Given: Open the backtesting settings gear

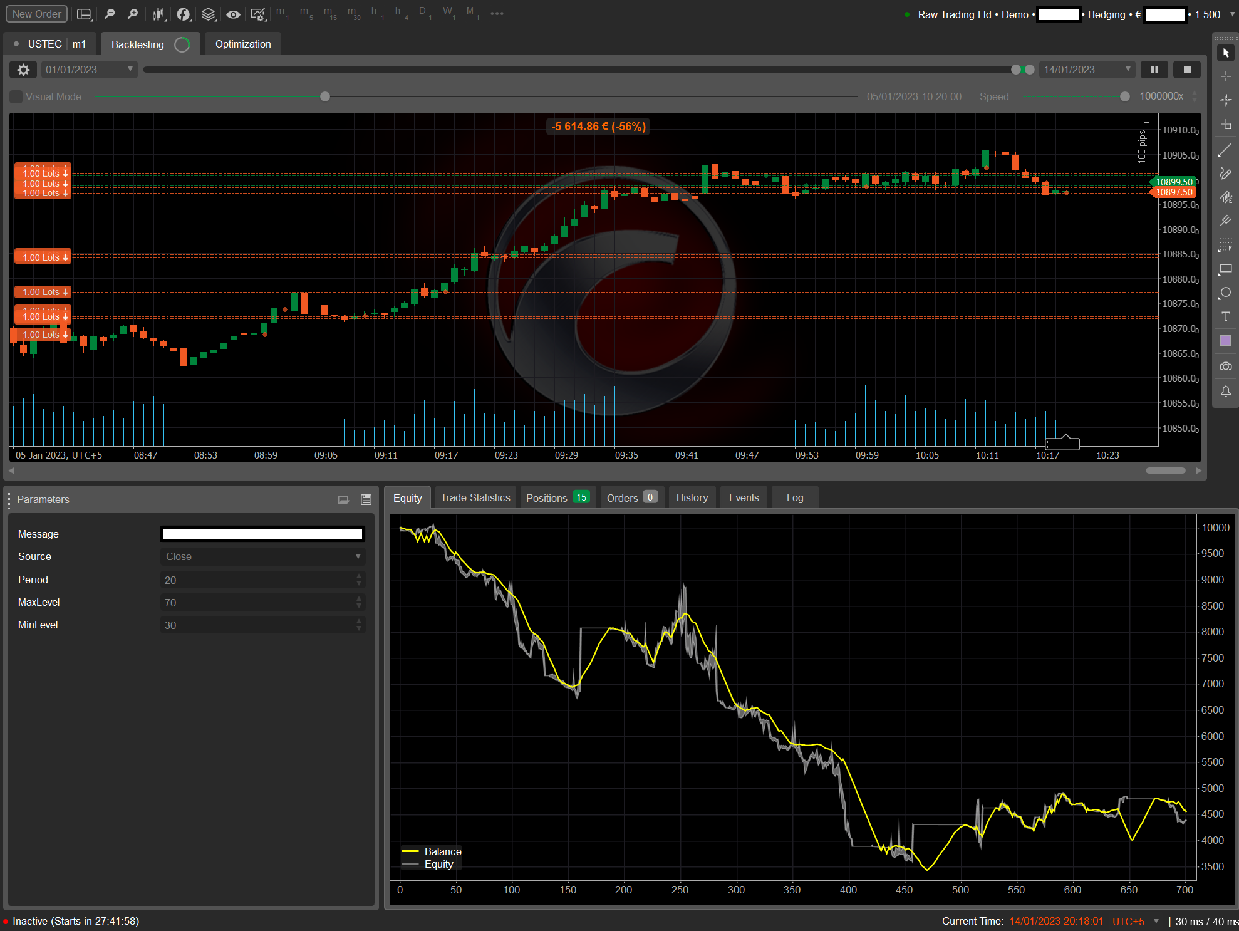Looking at the screenshot, I should pos(23,70).
